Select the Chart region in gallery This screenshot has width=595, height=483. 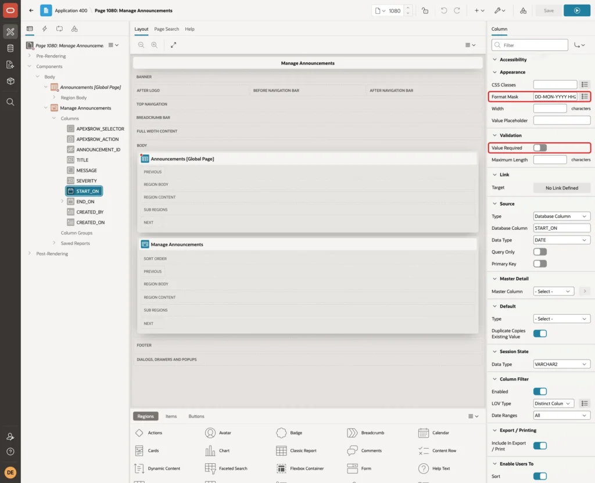coord(217,450)
